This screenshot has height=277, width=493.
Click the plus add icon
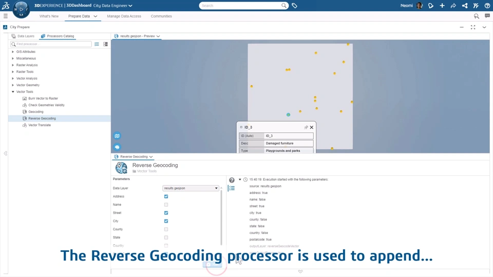tap(442, 5)
